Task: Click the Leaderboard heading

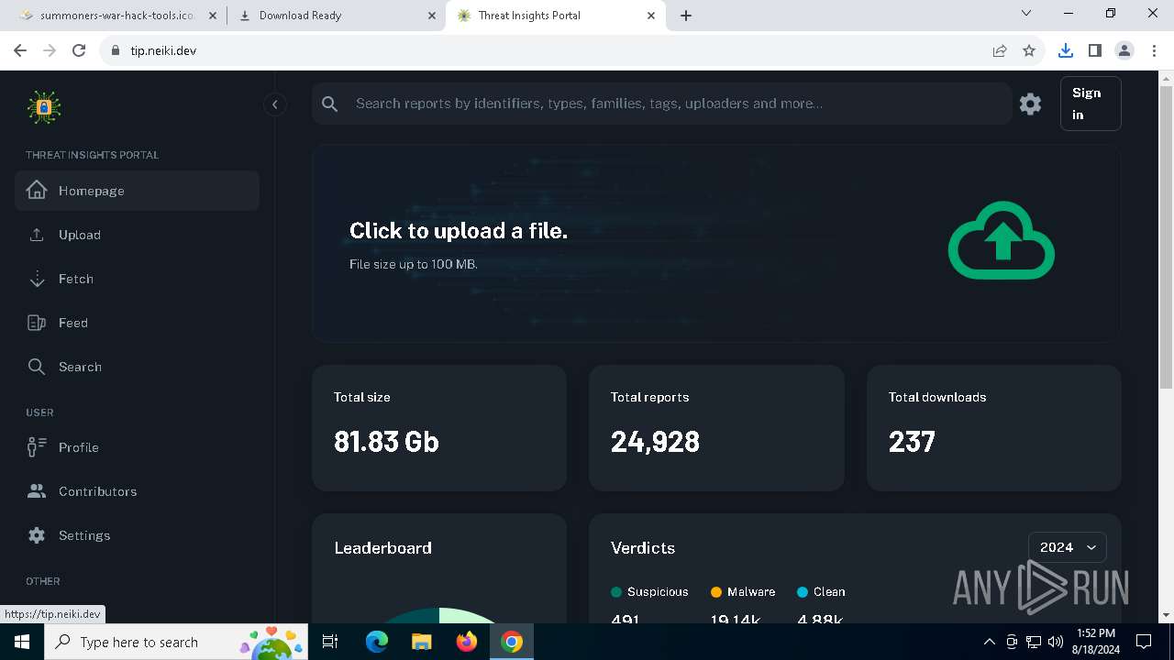Action: click(382, 548)
